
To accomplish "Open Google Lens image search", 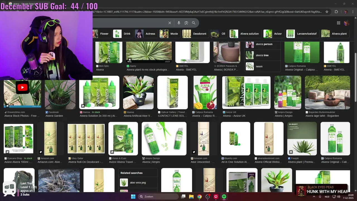I will coord(186,23).
